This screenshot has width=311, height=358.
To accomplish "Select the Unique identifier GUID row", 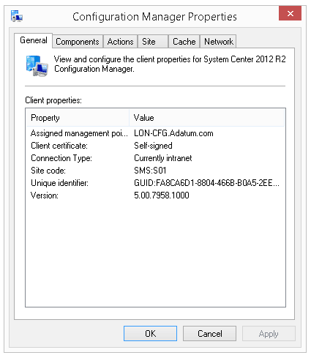I will click(x=155, y=183).
